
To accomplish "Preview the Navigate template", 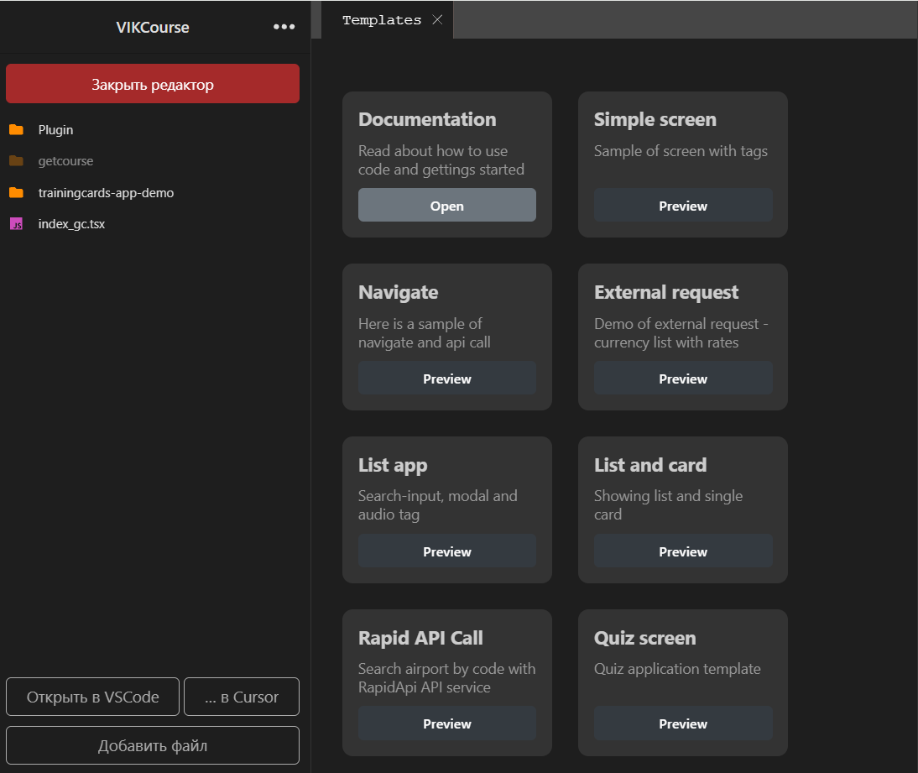I will 446,379.
